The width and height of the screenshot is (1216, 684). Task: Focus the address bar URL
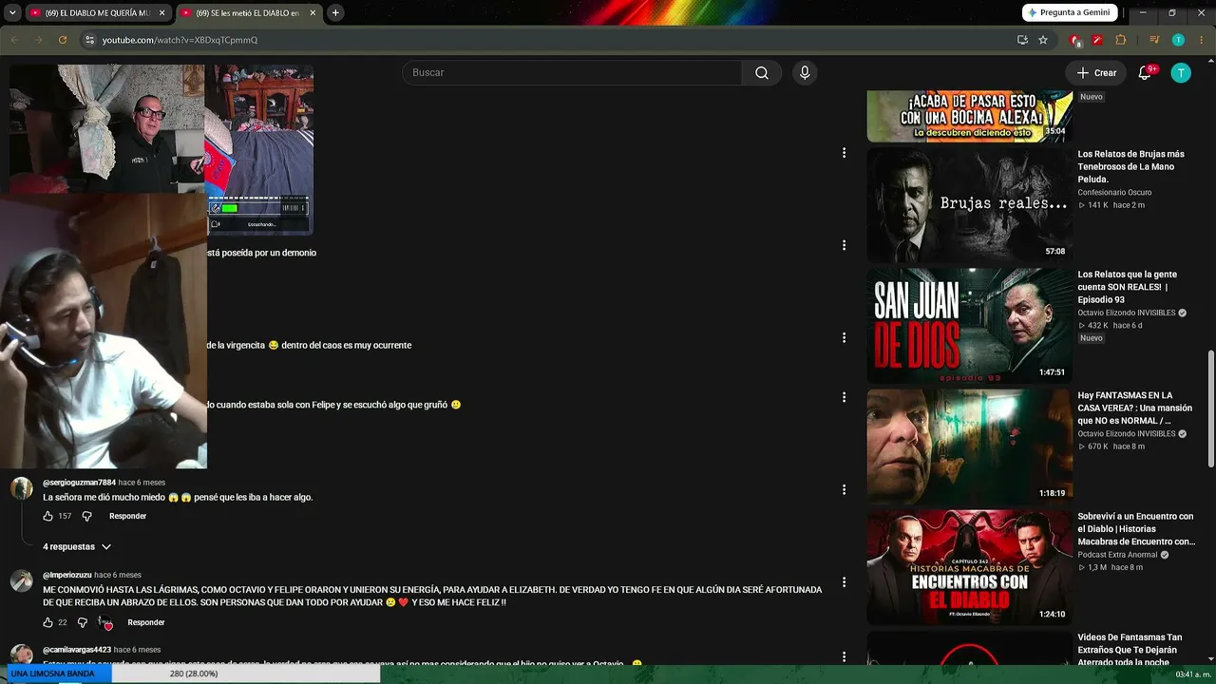(180, 40)
